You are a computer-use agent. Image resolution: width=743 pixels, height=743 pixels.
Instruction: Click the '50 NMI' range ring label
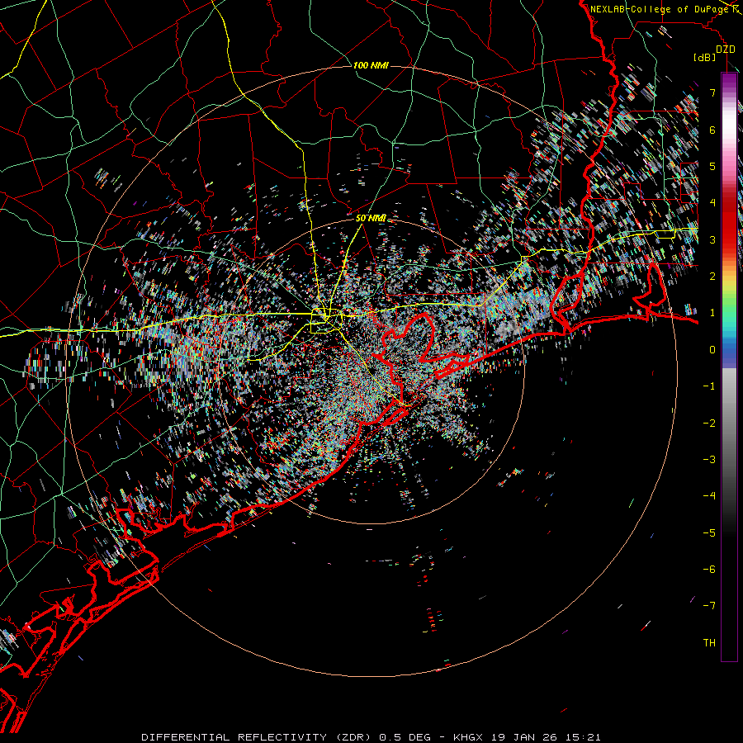(371, 219)
